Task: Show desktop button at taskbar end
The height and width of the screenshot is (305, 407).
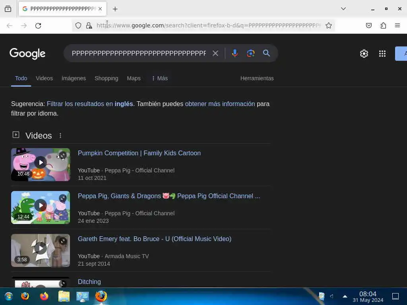Action: coord(395,296)
